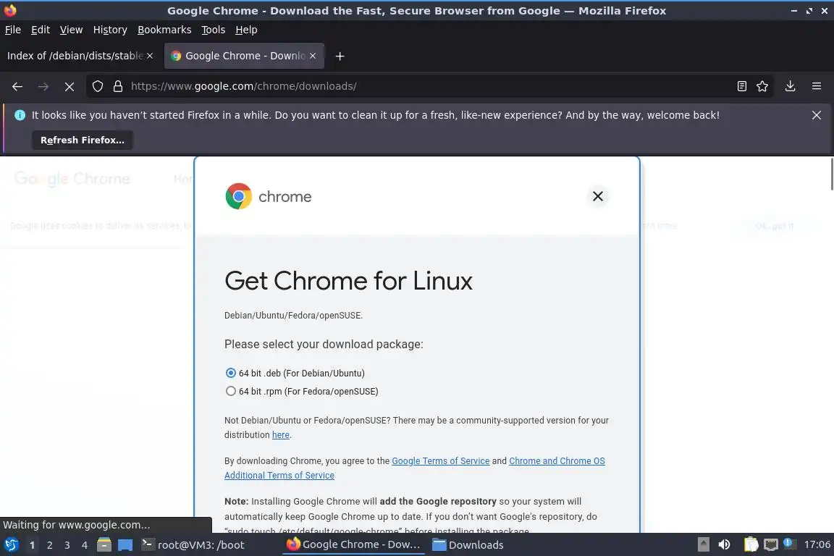Image resolution: width=834 pixels, height=556 pixels.
Task: Open the Bookmarks menu
Action: [164, 30]
